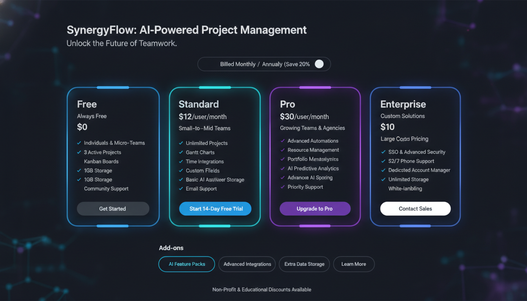527x301 pixels.
Task: Click the $30/user/month price
Action: (304, 117)
